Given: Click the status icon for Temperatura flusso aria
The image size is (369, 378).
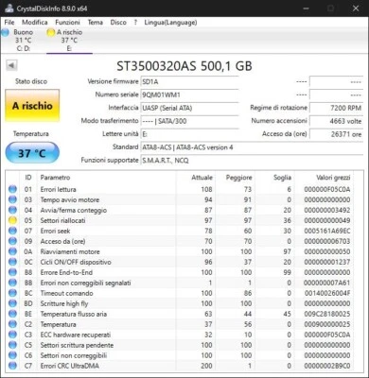Looking at the screenshot, I should point(12,314).
